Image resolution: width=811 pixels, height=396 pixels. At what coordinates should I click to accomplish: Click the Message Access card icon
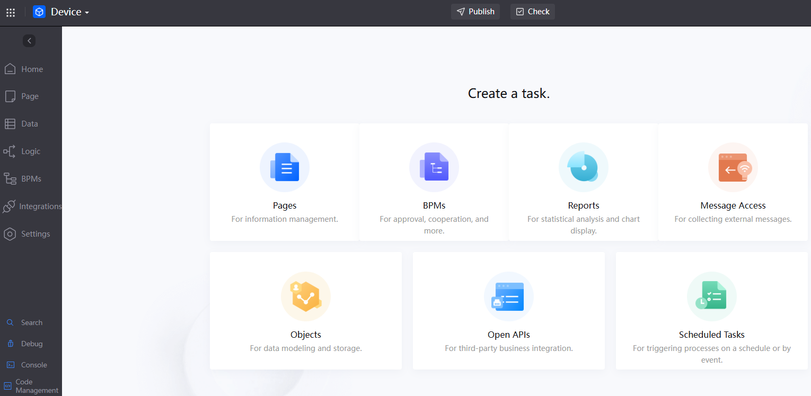pos(733,167)
